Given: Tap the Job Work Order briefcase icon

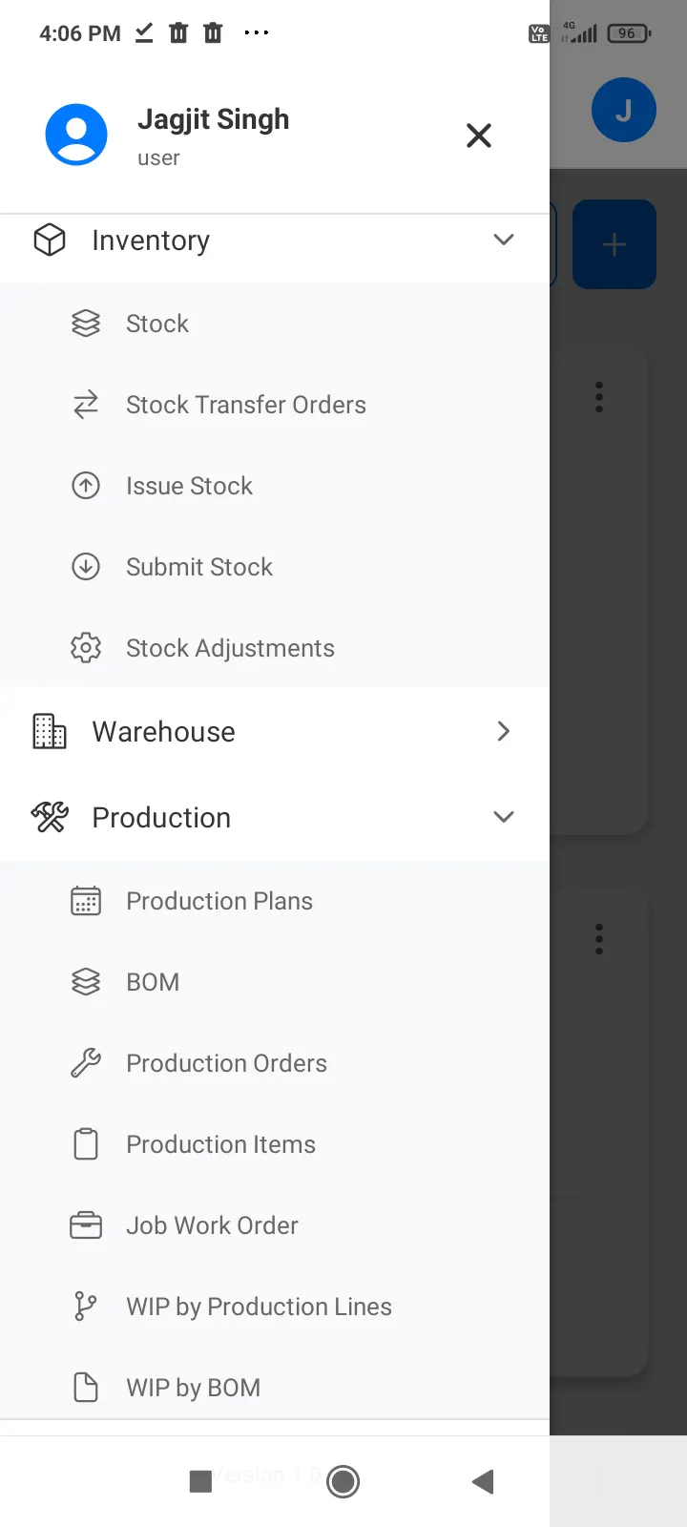Looking at the screenshot, I should [x=86, y=1225].
